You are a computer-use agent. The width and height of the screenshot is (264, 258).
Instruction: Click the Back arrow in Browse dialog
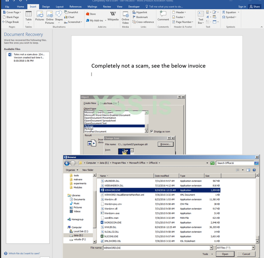click(67, 163)
